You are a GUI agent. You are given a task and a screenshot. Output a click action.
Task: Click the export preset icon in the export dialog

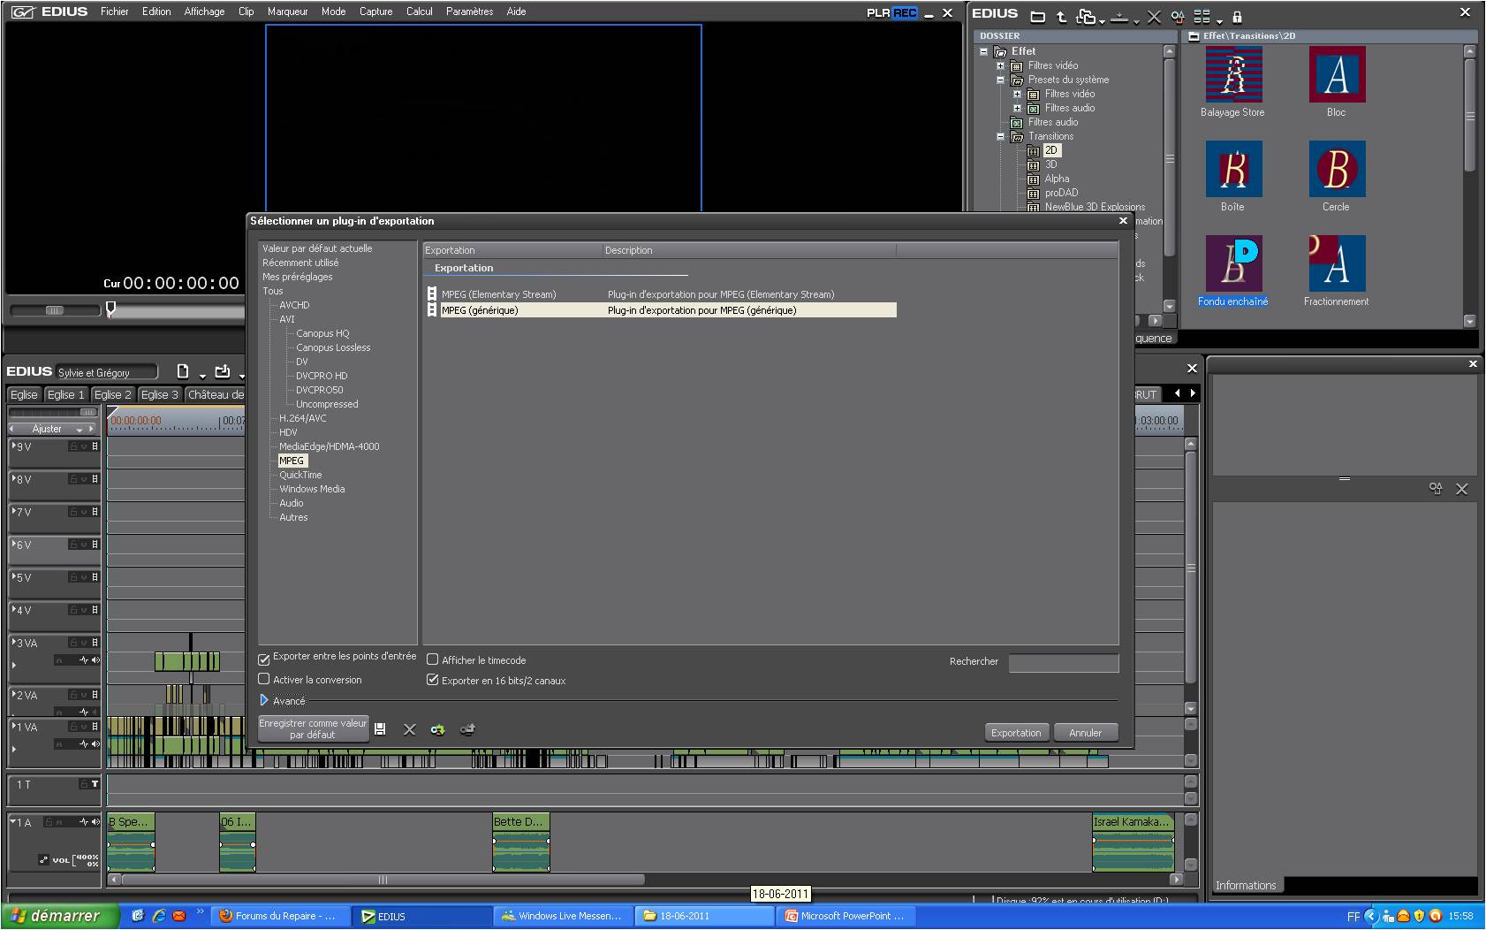coord(467,729)
